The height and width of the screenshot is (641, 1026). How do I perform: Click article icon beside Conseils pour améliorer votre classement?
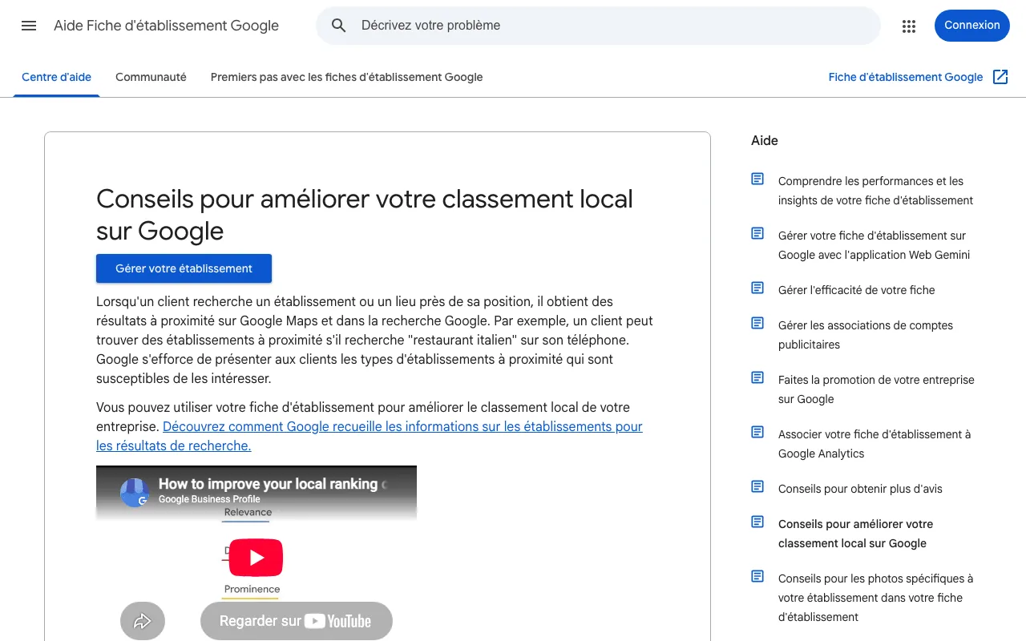[x=757, y=522]
